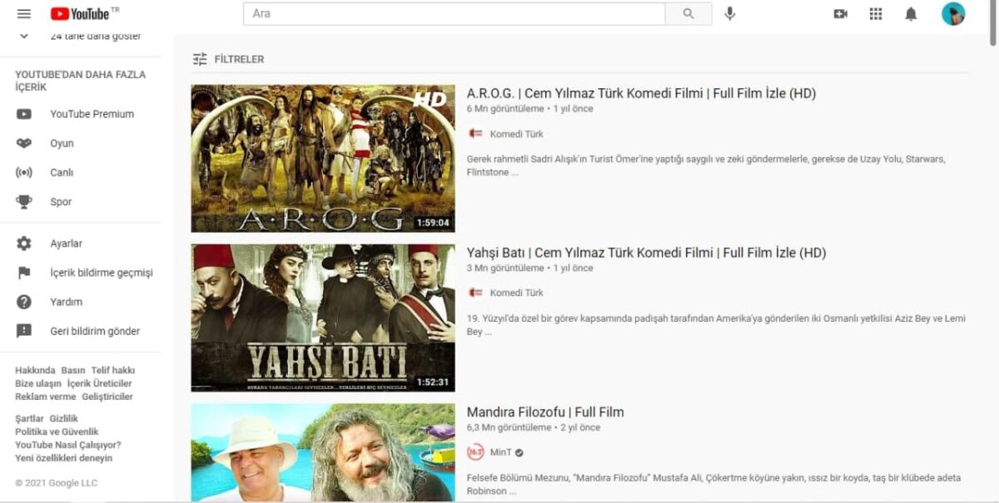Click the Ayarlar gear icon
Viewport: 999px width, 503px height.
pos(24,244)
